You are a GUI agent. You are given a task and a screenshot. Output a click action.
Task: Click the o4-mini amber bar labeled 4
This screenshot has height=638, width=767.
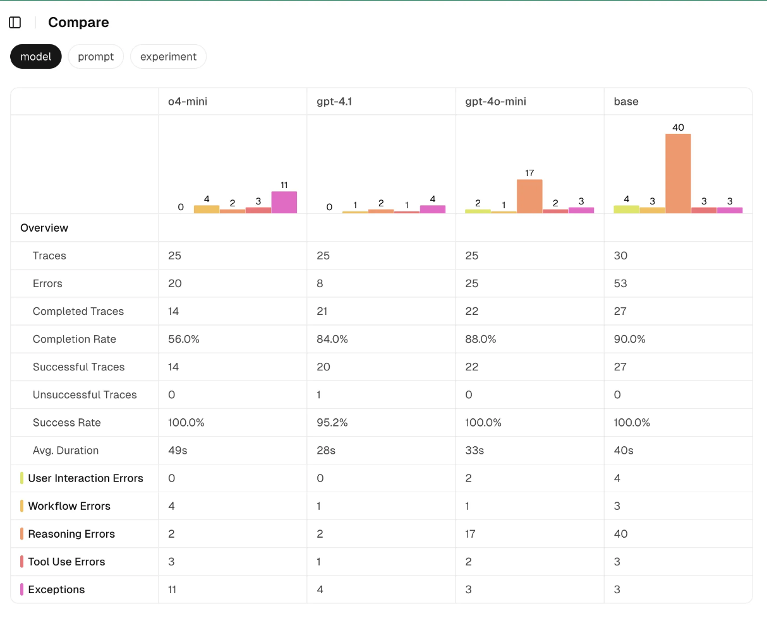(x=207, y=210)
